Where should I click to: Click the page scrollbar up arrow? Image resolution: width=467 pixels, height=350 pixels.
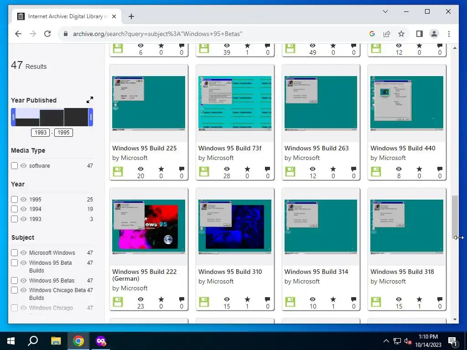[x=455, y=48]
